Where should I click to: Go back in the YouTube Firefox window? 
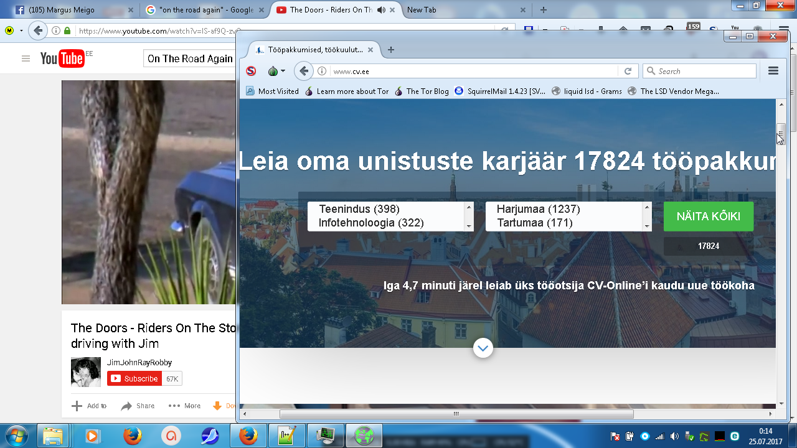coord(39,30)
